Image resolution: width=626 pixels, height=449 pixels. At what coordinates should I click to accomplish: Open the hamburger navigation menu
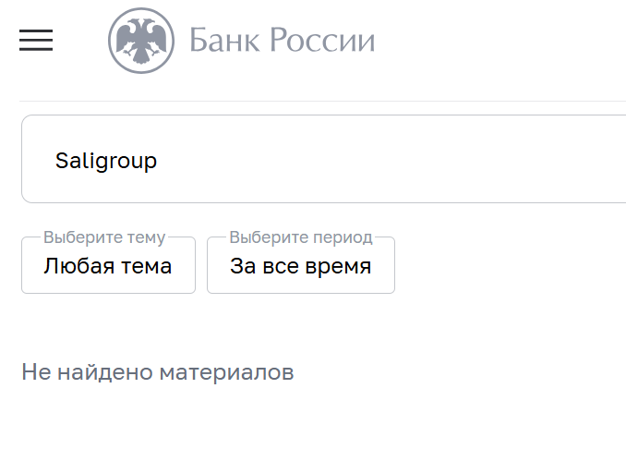pos(36,40)
